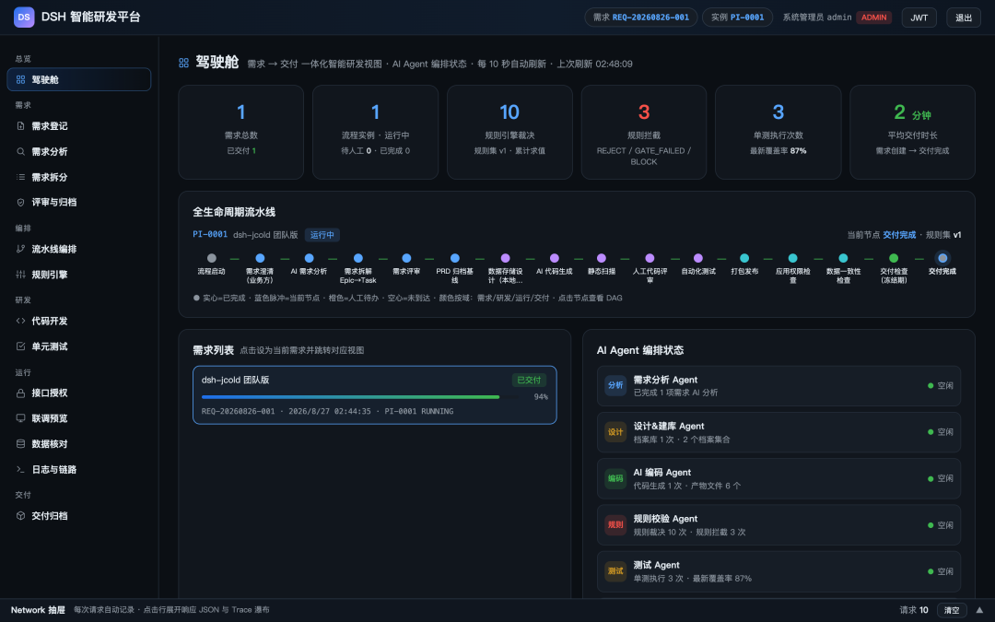Click the 驾驶舱 dashboard grid icon in sidebar
The width and height of the screenshot is (995, 622).
pyautogui.click(x=20, y=80)
